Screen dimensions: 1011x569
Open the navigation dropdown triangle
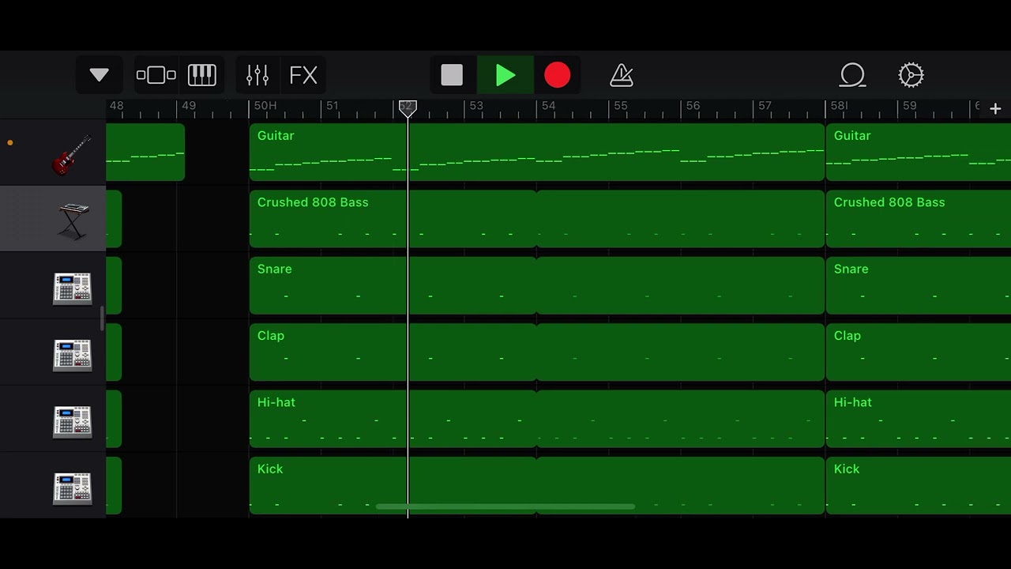point(100,75)
